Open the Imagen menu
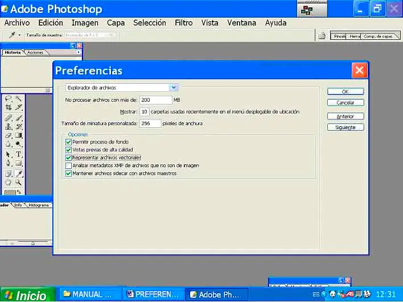This screenshot has width=403, height=302. pyautogui.click(x=85, y=23)
